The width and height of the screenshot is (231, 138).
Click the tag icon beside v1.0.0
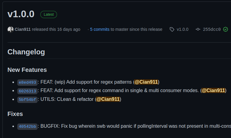tap(172, 29)
